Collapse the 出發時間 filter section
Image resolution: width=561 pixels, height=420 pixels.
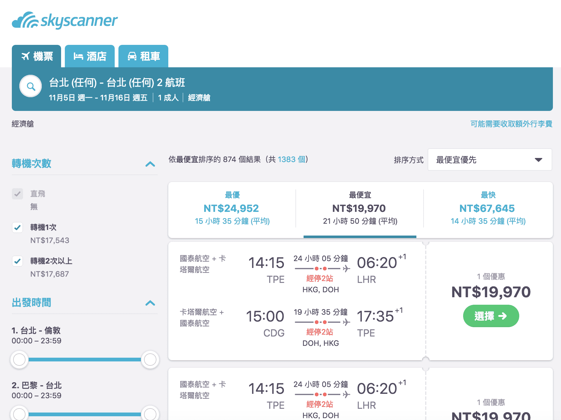150,303
